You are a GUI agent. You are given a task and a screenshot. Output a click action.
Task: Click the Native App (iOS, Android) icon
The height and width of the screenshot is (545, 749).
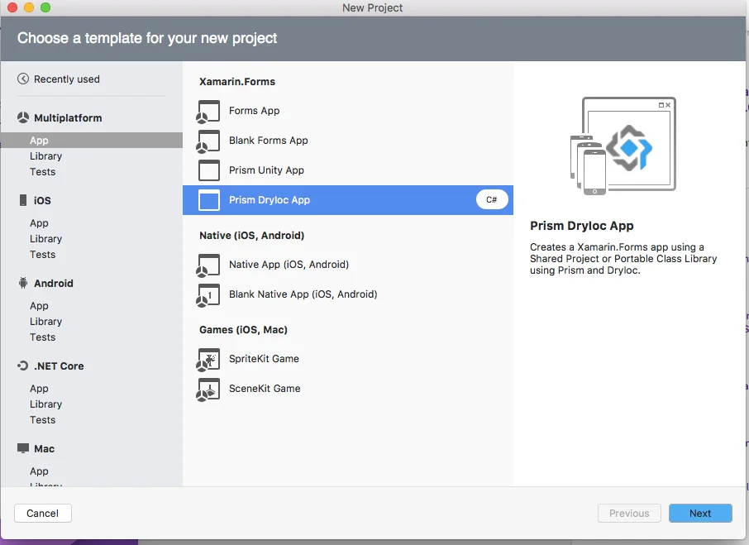(208, 265)
